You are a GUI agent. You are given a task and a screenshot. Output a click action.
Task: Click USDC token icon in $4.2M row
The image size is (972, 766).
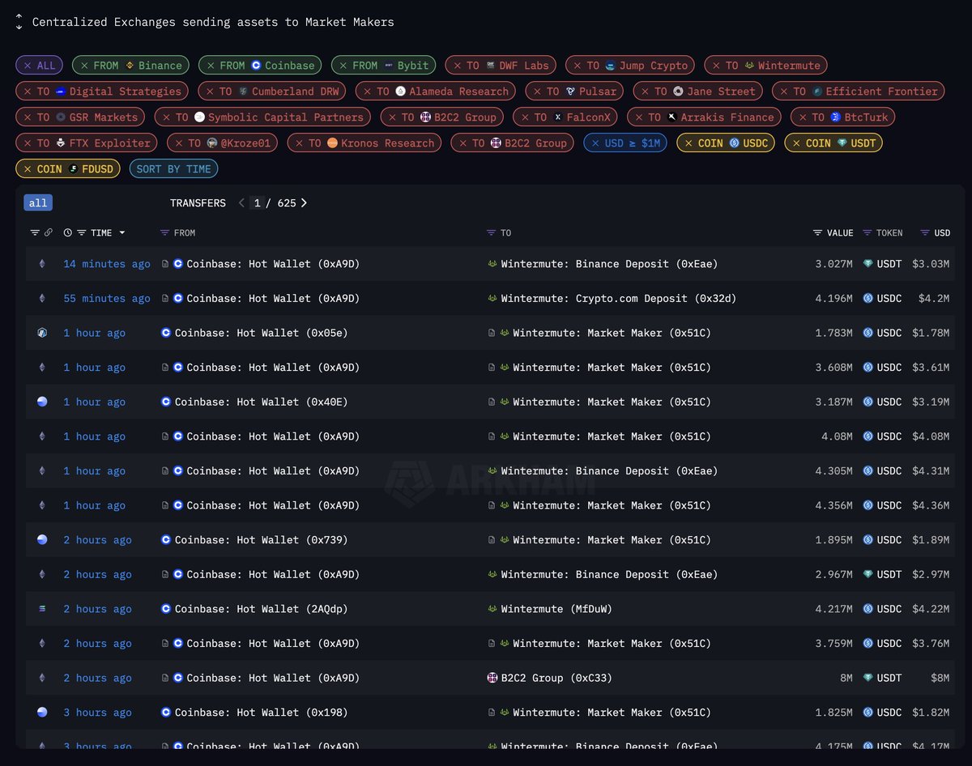pyautogui.click(x=868, y=299)
